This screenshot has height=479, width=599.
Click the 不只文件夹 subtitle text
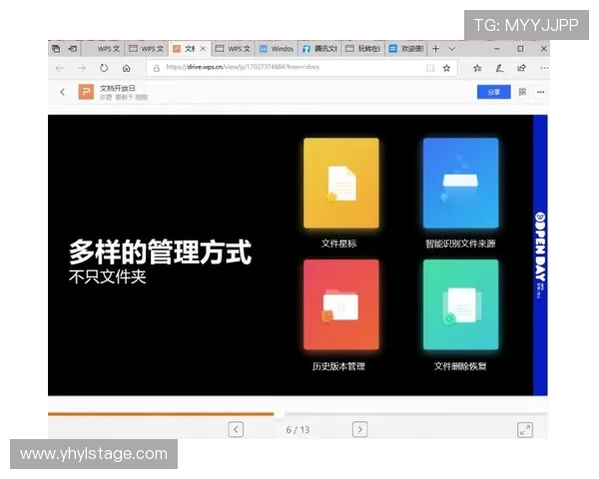(108, 277)
